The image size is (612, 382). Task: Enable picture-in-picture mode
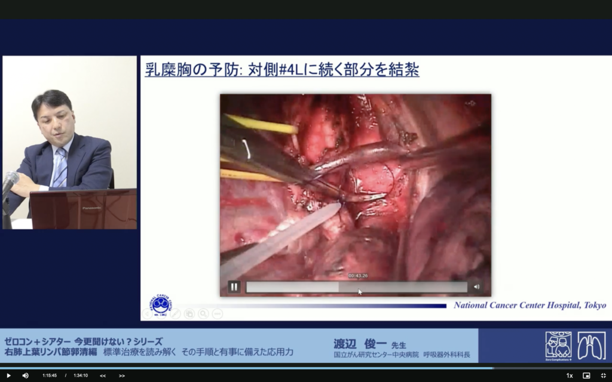586,375
